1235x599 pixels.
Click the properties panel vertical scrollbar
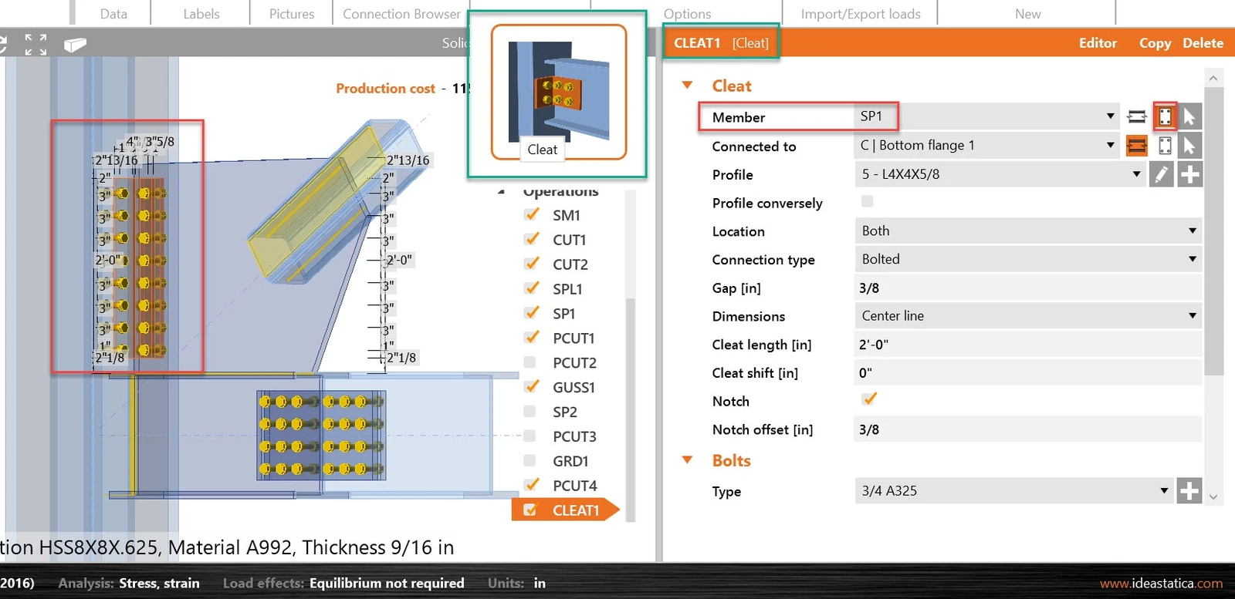(1213, 231)
